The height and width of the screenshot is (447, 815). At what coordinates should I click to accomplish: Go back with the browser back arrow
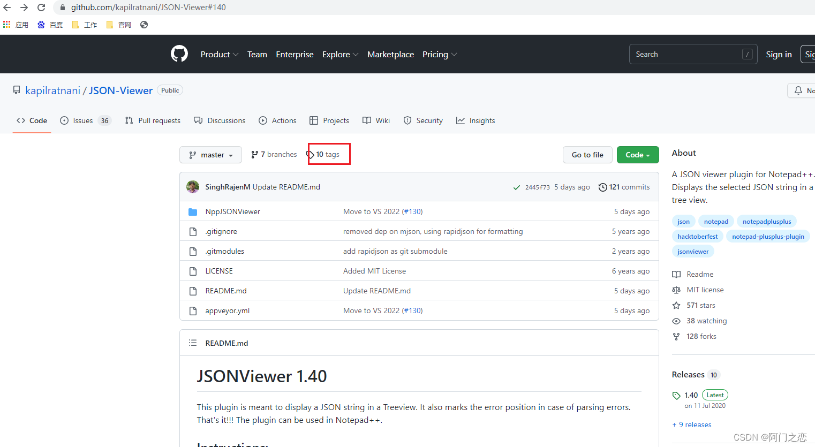pyautogui.click(x=7, y=7)
